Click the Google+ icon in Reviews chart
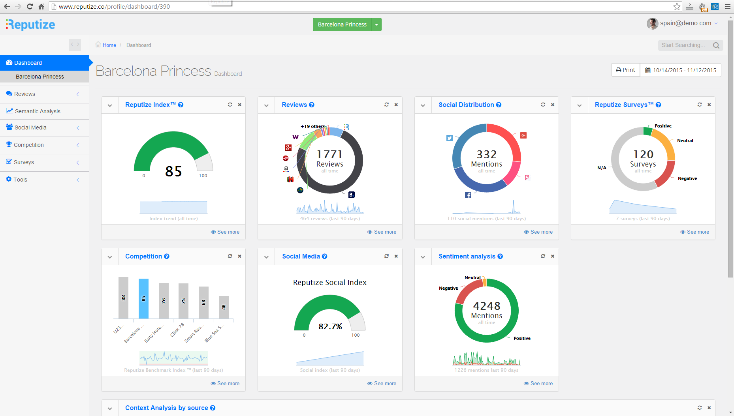Screen dimensions: 734x416 (x=288, y=148)
